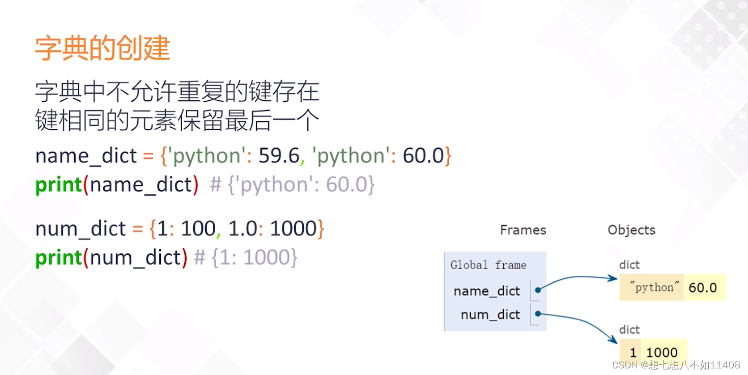
Task: Click the 1000 value cell in the dict object
Action: pos(664,352)
